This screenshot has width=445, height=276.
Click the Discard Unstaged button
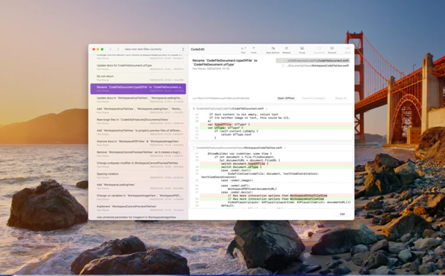click(314, 98)
